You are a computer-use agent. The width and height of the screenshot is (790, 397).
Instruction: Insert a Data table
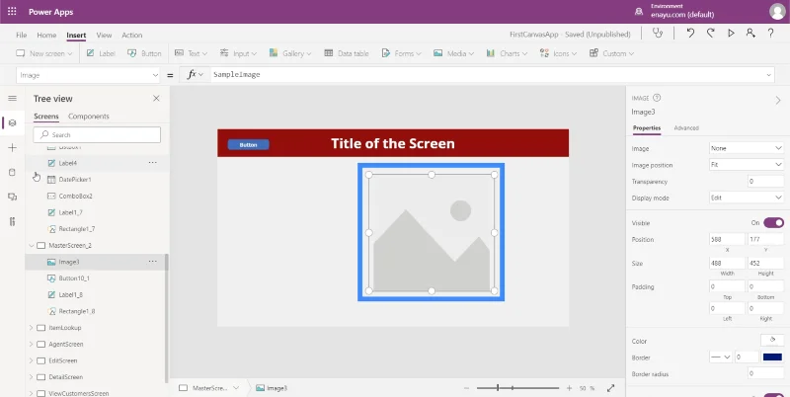click(347, 53)
